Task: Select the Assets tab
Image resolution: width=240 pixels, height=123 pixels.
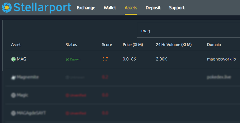Action: 131,8
